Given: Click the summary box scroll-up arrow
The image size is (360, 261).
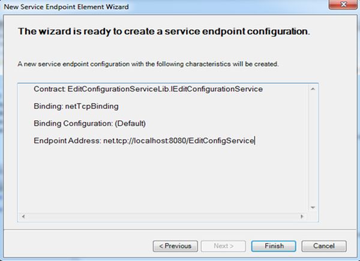Looking at the screenshot, I should click(x=312, y=89).
